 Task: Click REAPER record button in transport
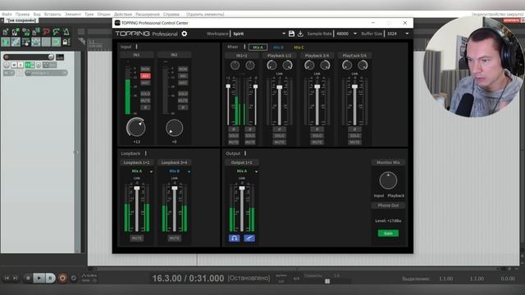[62, 278]
